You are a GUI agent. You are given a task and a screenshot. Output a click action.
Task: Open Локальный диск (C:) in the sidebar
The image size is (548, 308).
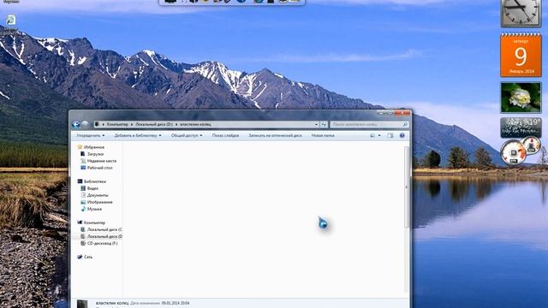pyautogui.click(x=104, y=230)
